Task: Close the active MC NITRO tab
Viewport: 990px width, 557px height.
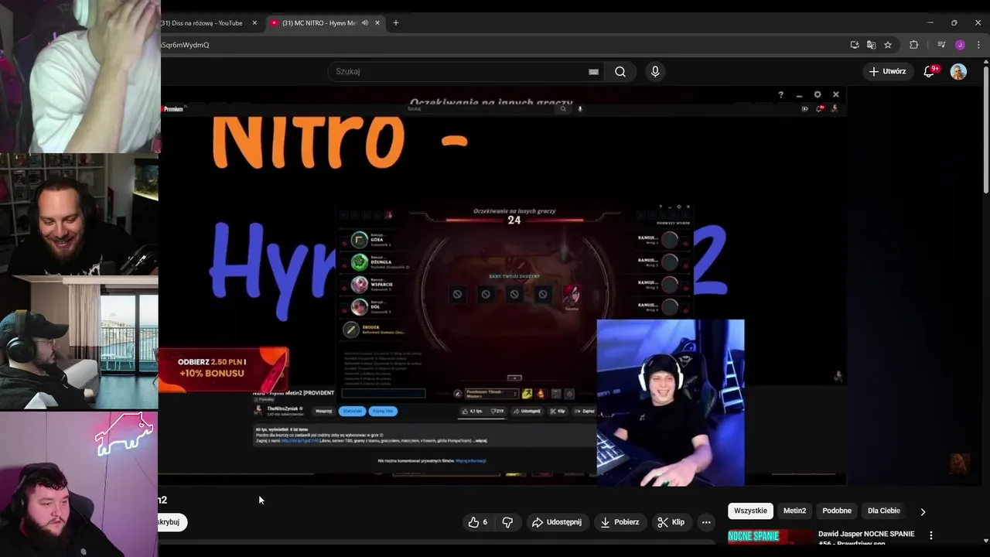Action: point(377,23)
